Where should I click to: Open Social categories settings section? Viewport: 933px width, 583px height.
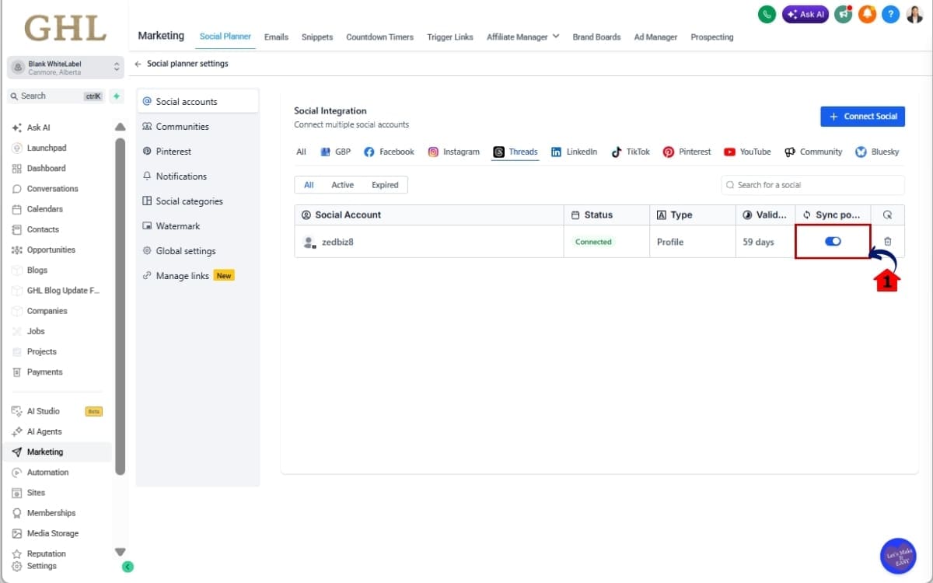[197, 201]
